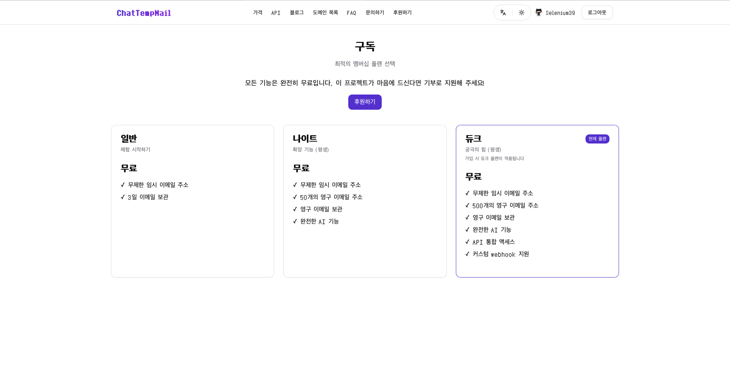
Task: Open the 문의하기 page
Action: [x=375, y=13]
